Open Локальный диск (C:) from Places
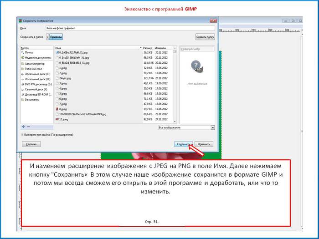The height and width of the screenshot is (239, 319). coord(37,74)
